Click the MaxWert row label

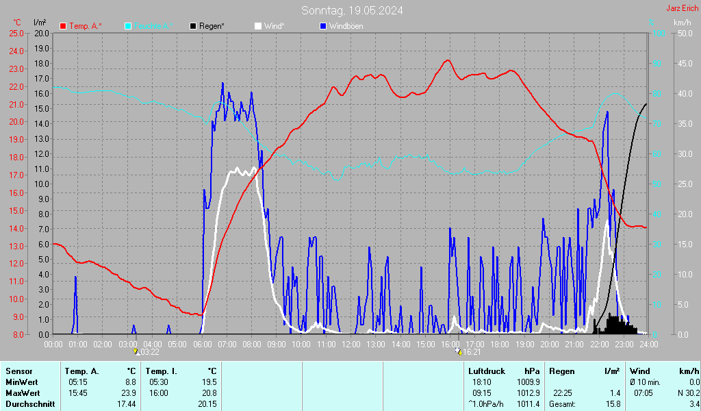[22, 393]
